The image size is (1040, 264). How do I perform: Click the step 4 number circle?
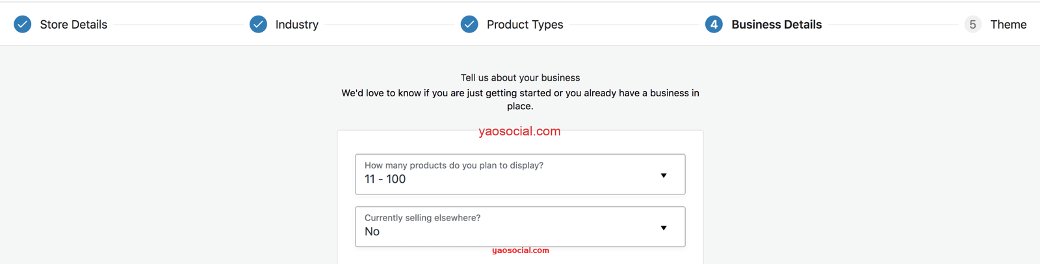[x=714, y=25]
